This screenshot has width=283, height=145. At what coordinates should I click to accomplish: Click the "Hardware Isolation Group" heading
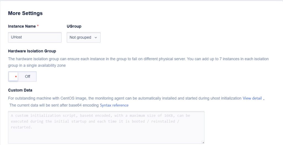click(32, 51)
